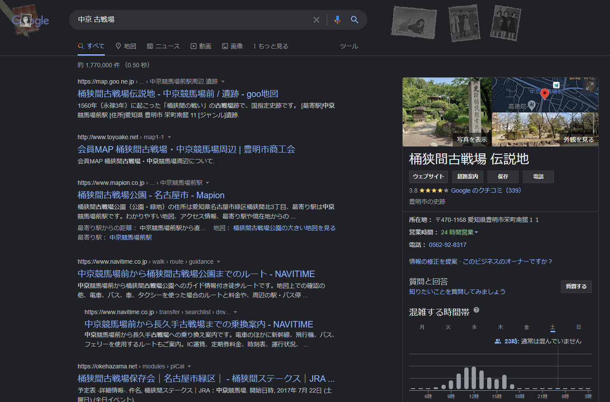Select 水 in the popular times chart
This screenshot has width=610, height=402.
[x=474, y=327]
